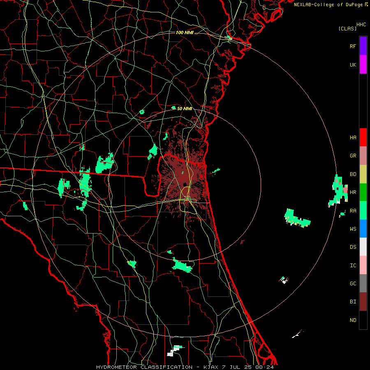Click the NEXLAB-College of DuPage credit
This screenshot has height=370, width=370.
[329, 5]
